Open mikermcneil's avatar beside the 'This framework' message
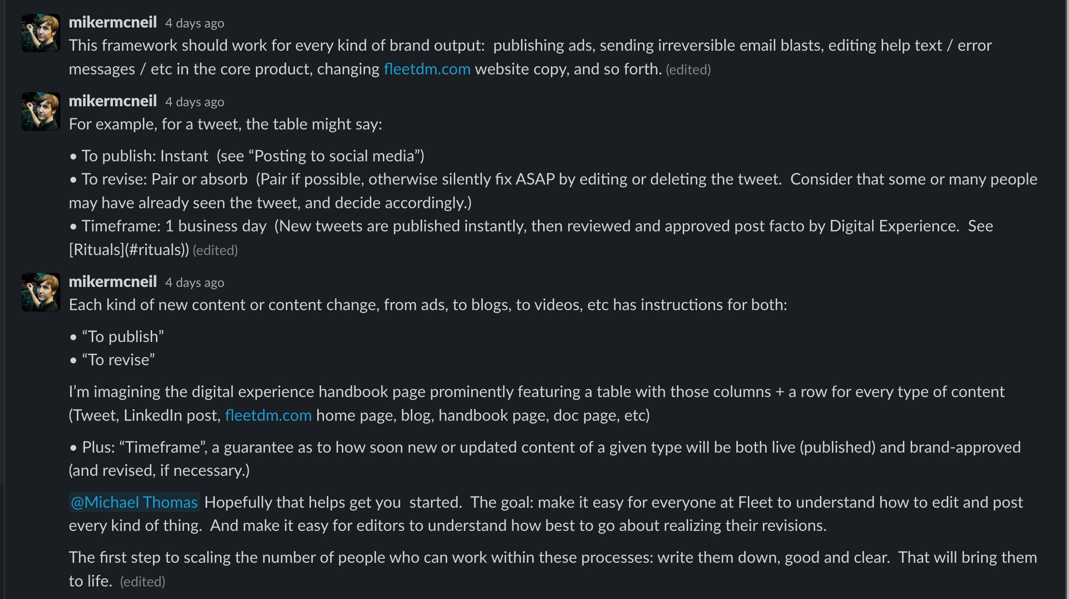This screenshot has width=1069, height=599. point(41,33)
